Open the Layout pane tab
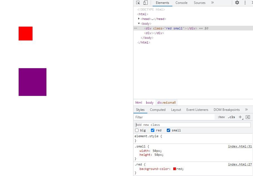The image size is (253, 176). pos(176,110)
